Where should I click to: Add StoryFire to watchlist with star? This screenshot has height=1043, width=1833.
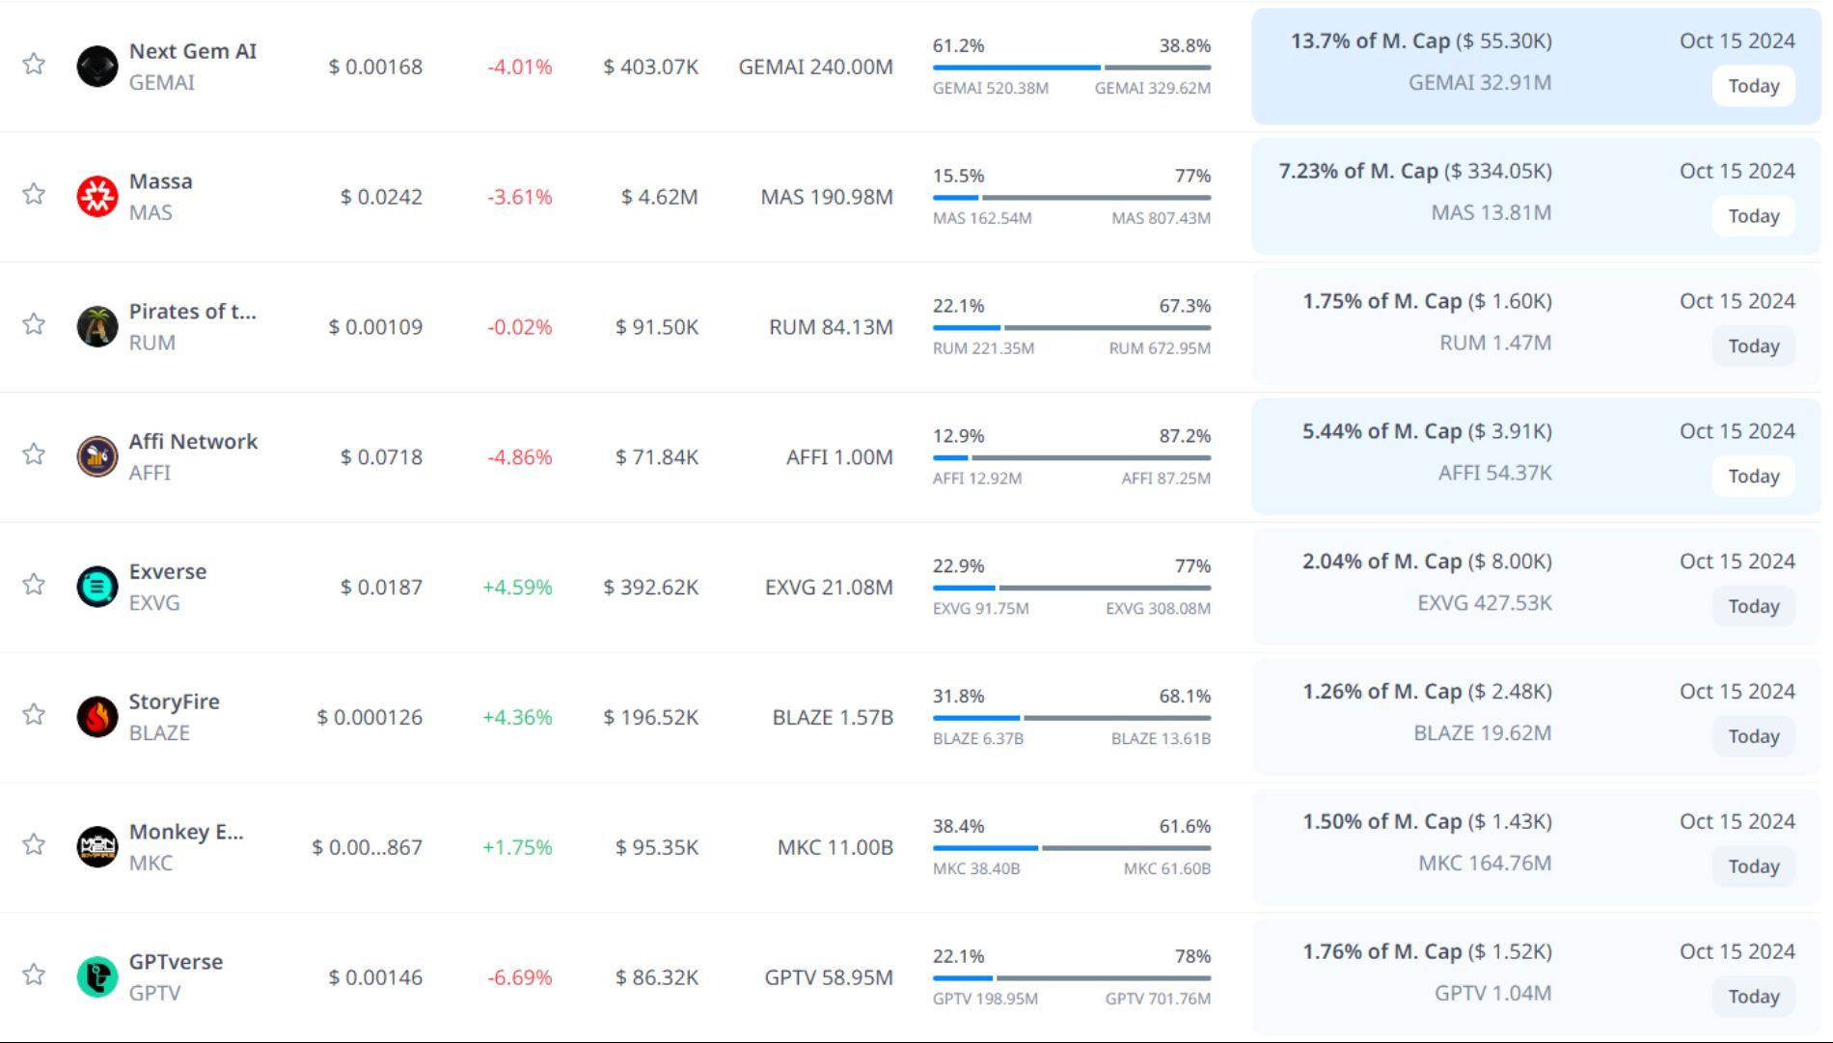(x=34, y=714)
